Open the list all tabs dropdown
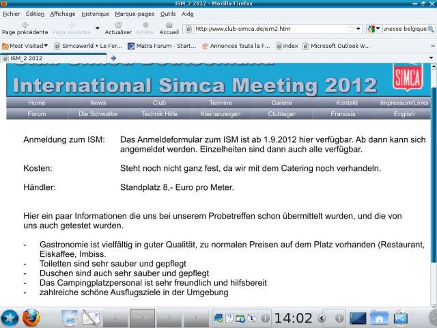 pos(431,57)
